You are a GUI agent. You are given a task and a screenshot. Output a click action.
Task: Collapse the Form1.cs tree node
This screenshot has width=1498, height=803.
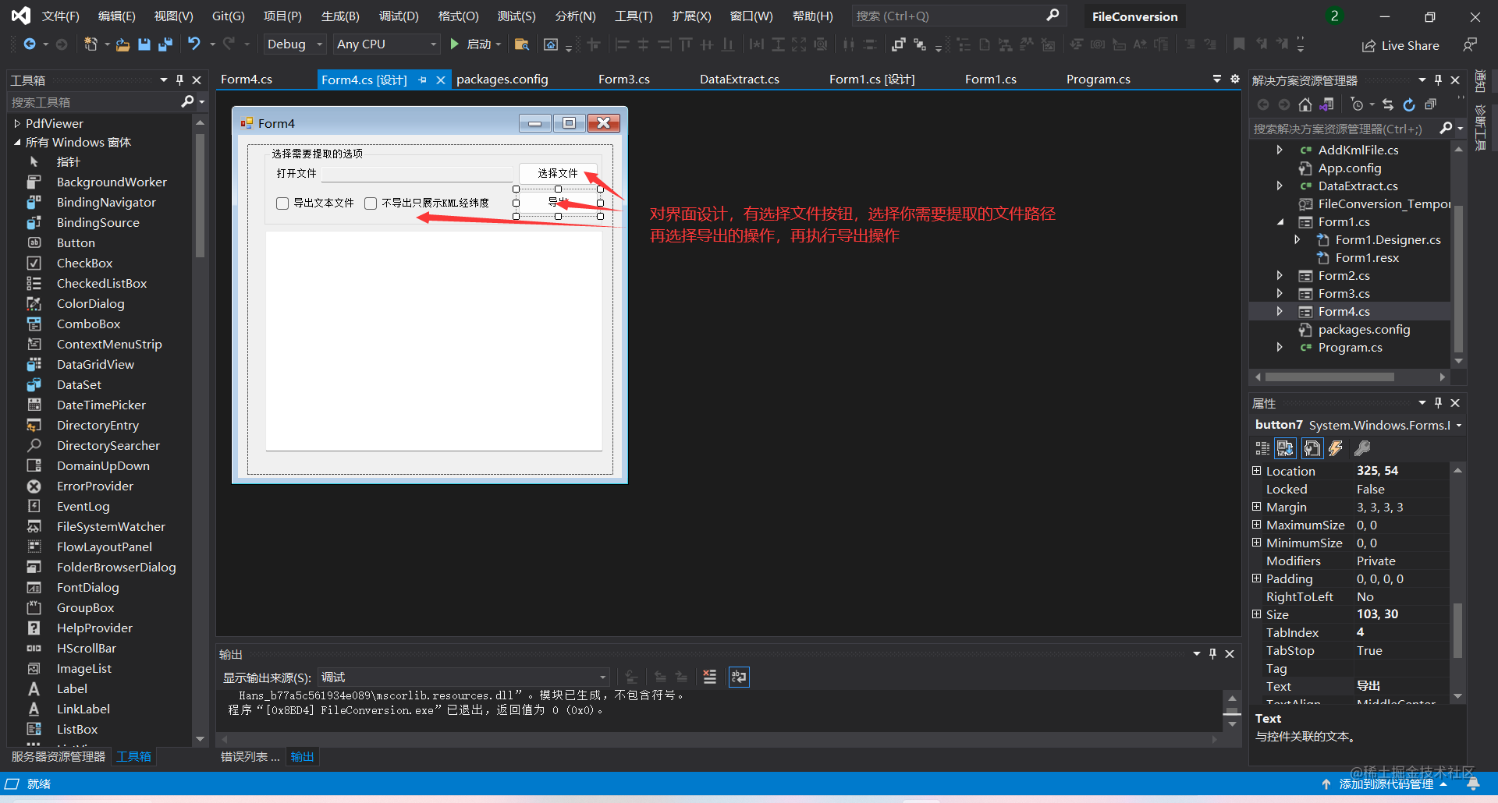1280,221
